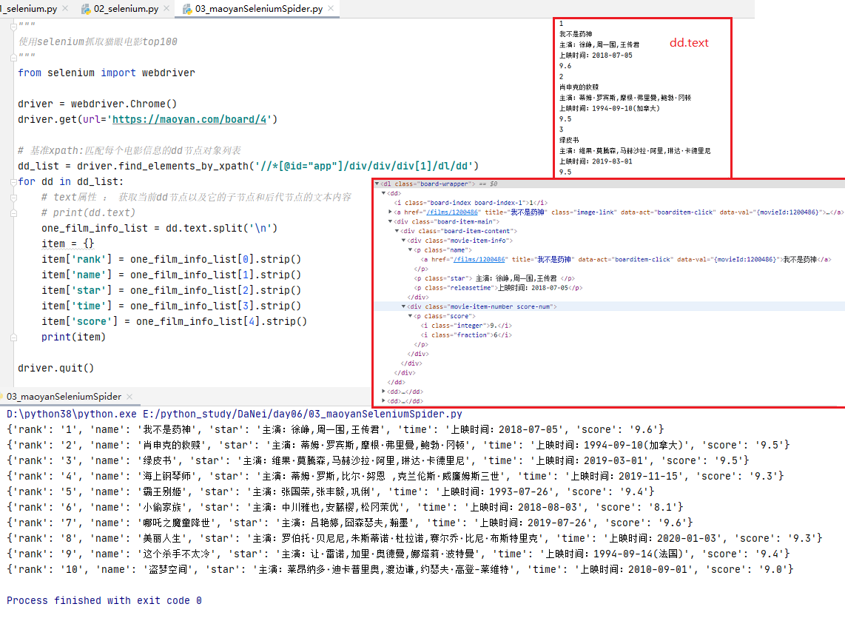
Task: Open the https://maoyan.com/board/4 link
Action: pyautogui.click(x=189, y=119)
